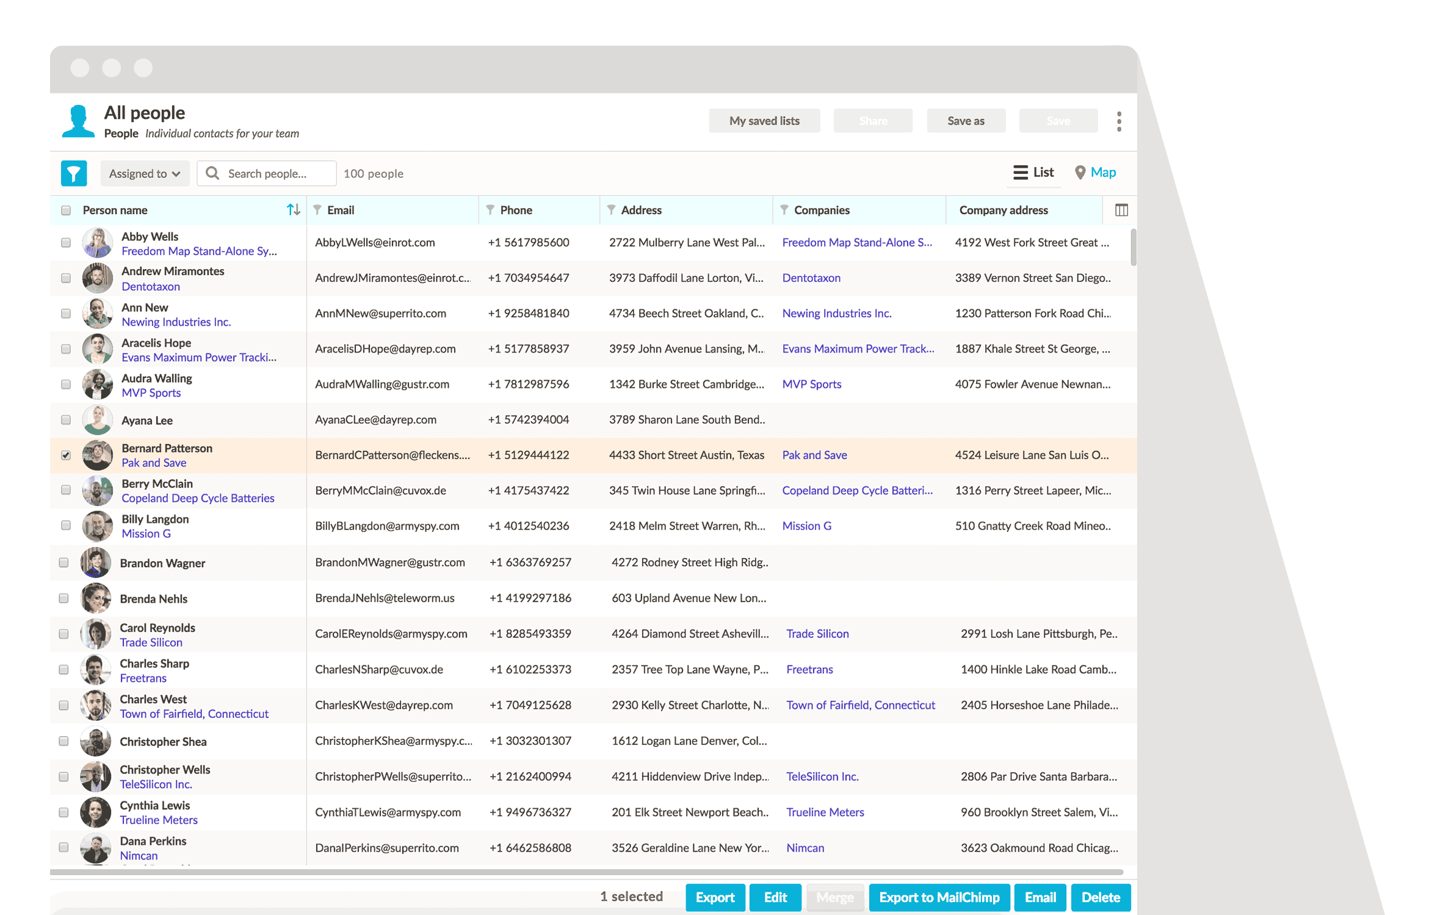1432x915 pixels.
Task: Open Ayana Lee avatar photo
Action: pos(98,420)
